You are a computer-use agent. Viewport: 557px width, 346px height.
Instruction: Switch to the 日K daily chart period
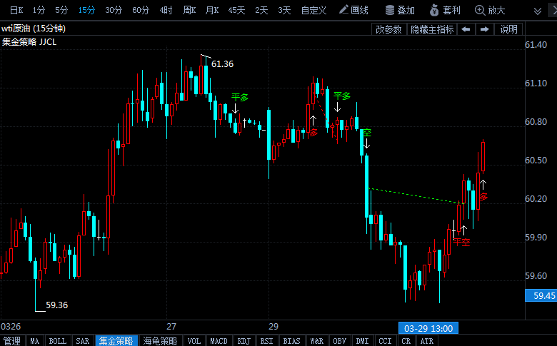[16, 10]
